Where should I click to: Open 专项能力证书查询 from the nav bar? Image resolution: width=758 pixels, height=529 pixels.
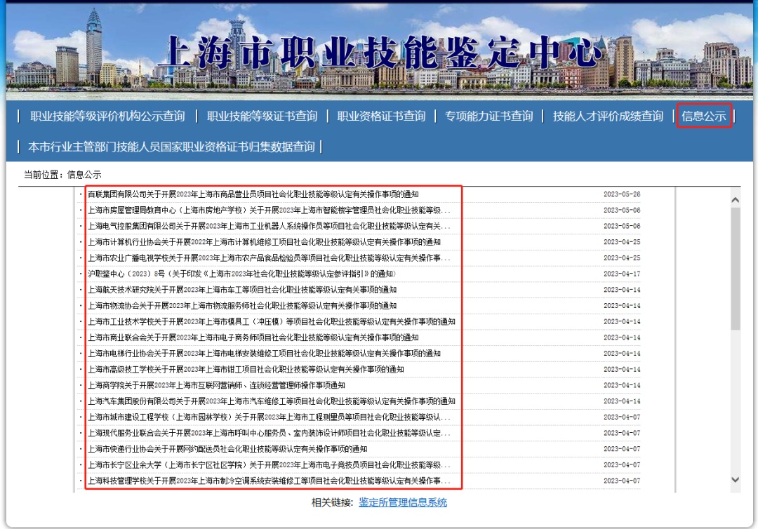pos(488,116)
